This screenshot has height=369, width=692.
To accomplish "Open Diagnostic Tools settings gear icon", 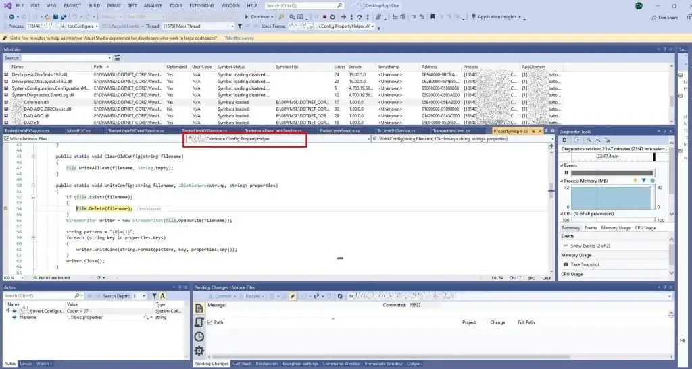I will pyautogui.click(x=564, y=140).
